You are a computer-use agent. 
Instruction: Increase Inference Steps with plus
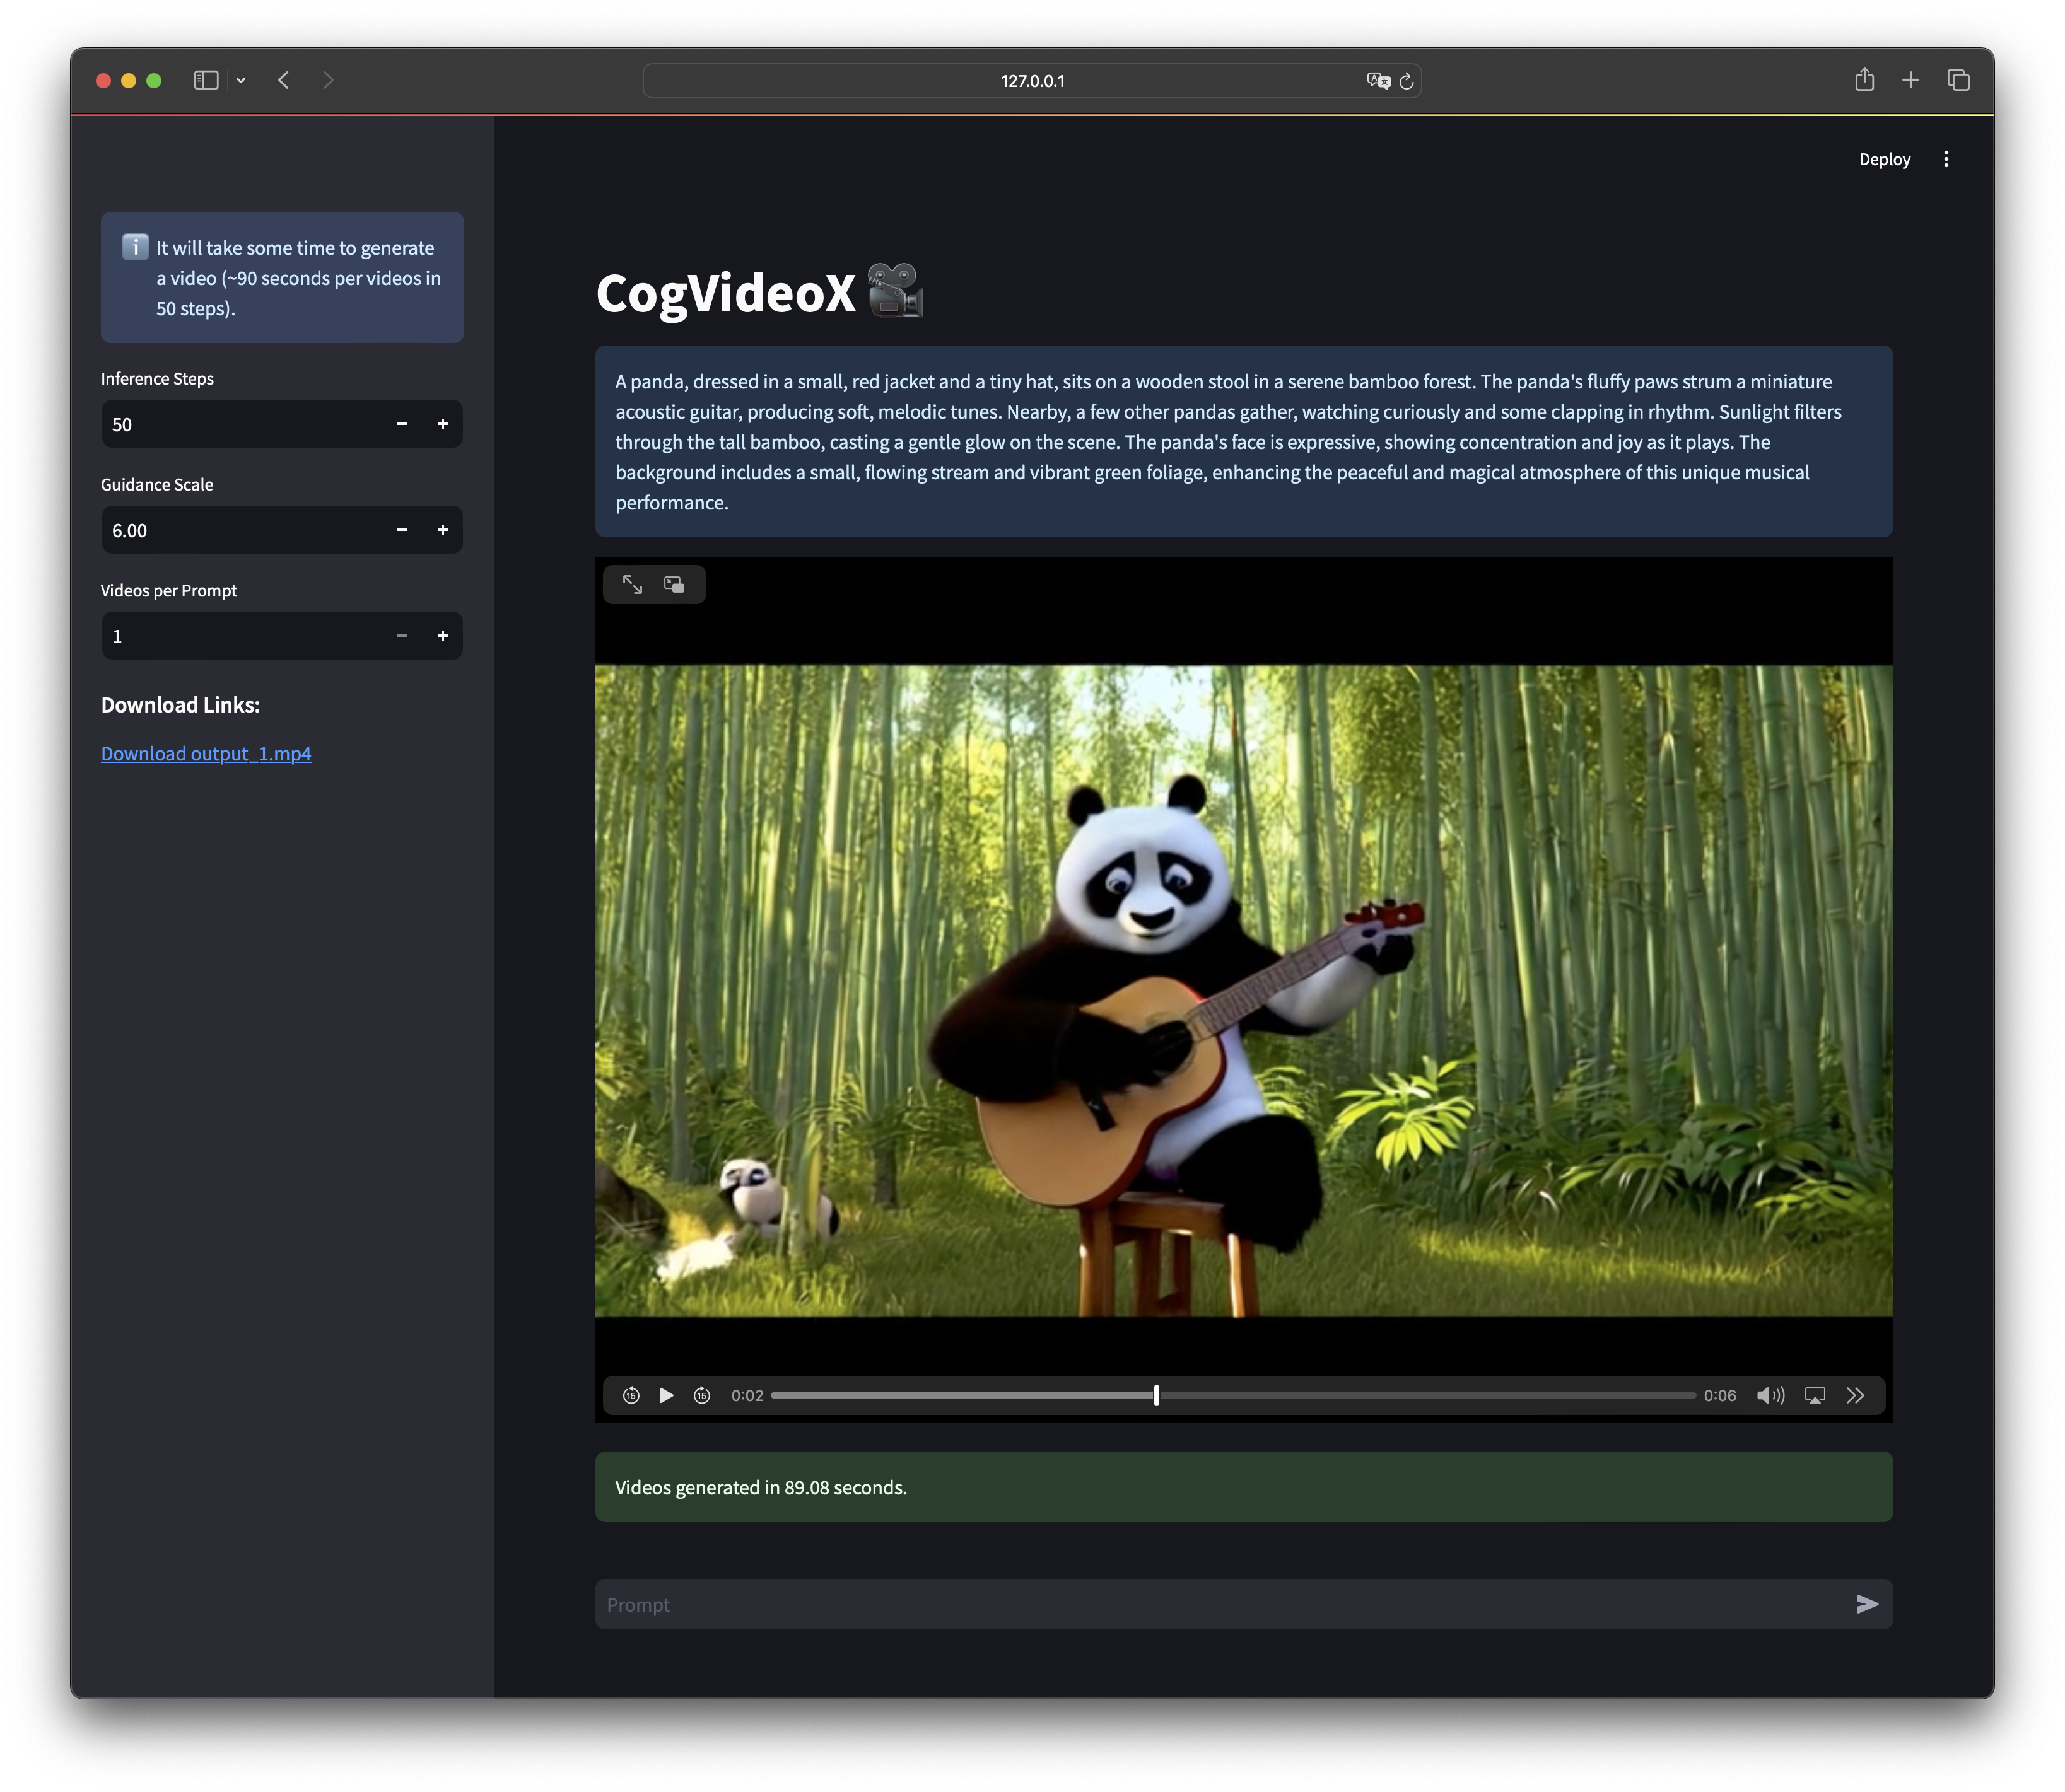[442, 424]
